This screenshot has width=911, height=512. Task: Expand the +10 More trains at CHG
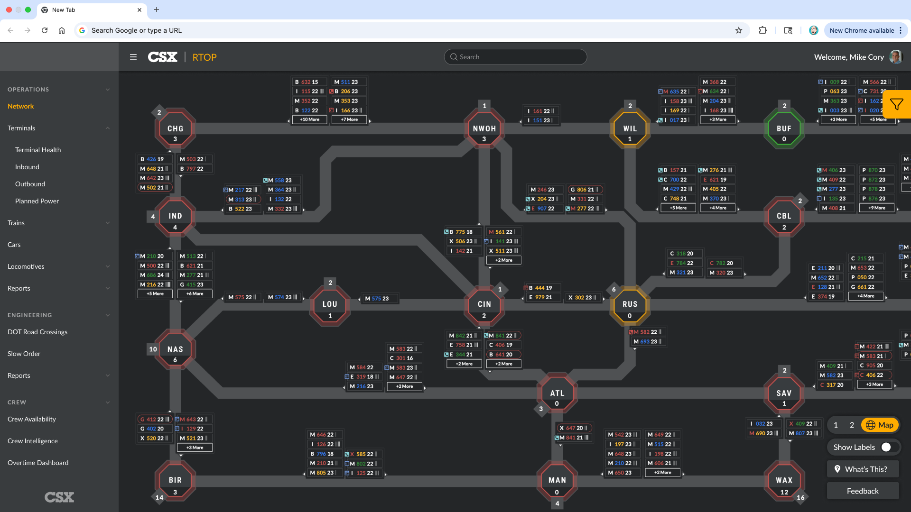coord(309,119)
